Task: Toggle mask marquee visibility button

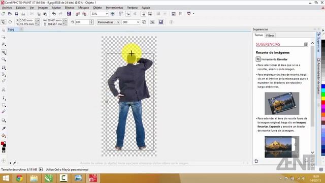Action: click(143, 14)
